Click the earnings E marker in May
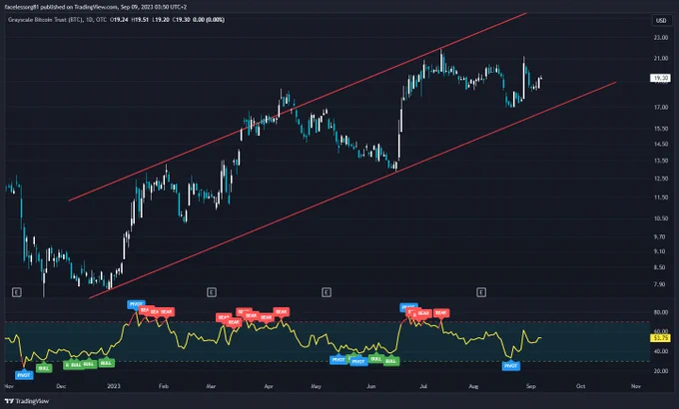 [x=327, y=292]
